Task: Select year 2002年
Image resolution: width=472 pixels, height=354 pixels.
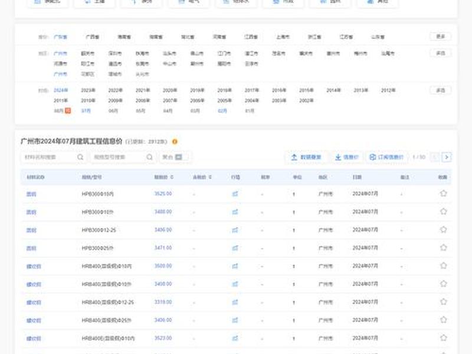Action: (306, 100)
